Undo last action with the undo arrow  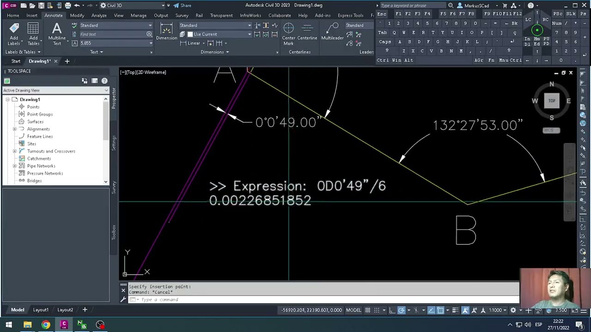[77, 6]
